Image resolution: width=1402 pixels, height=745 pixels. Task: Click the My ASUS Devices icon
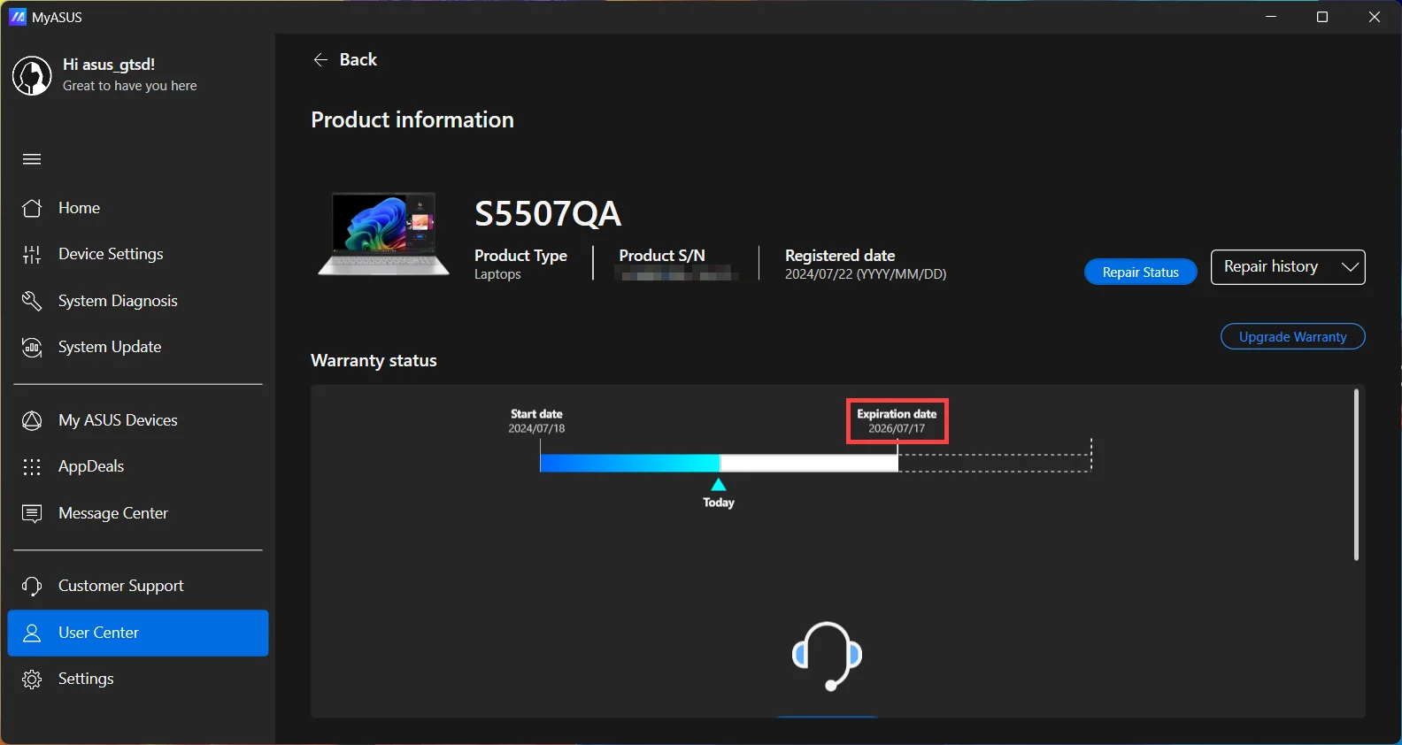[32, 420]
